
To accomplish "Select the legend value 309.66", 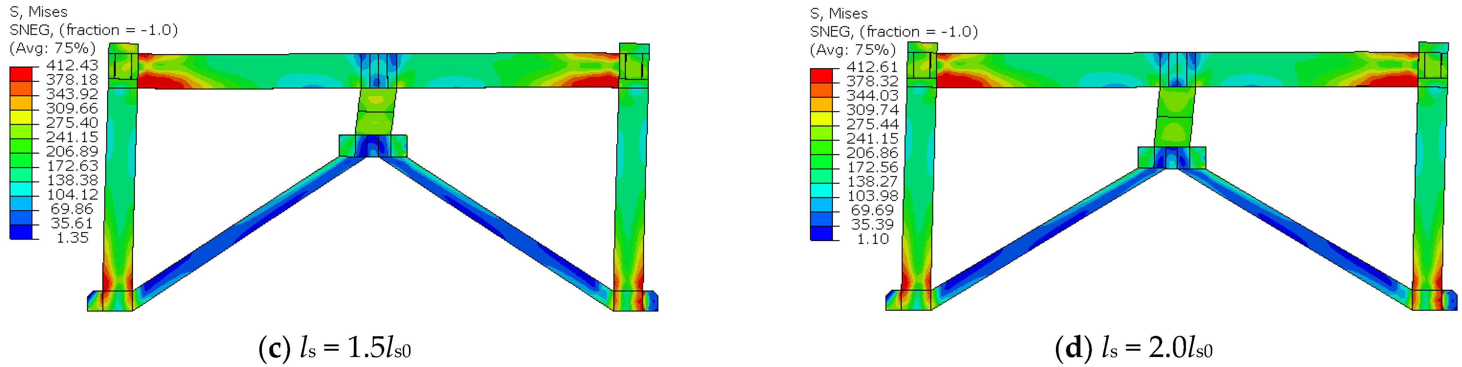I will point(72,109).
